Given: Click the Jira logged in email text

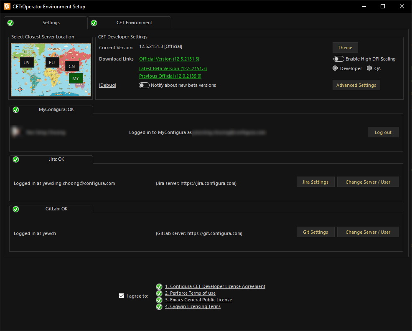Looking at the screenshot, I should click(x=64, y=183).
